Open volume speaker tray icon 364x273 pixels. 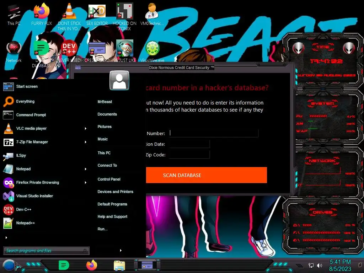tap(320, 265)
